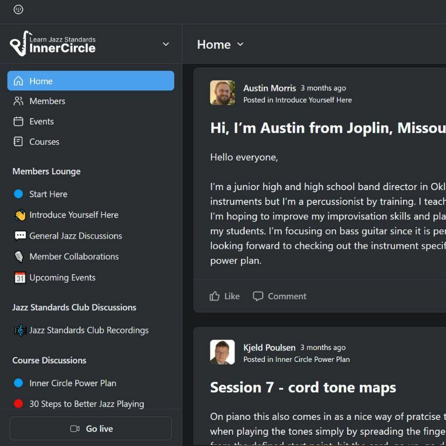Open Upcoming Events calendar emoji icon

click(20, 278)
